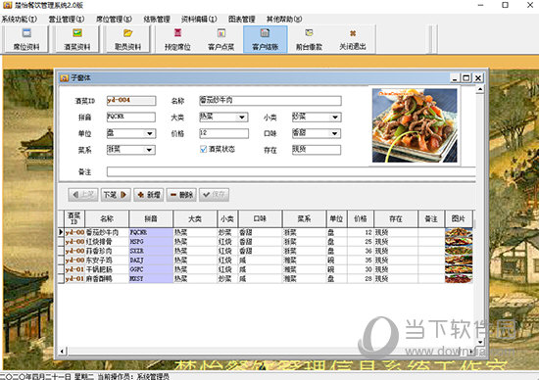This screenshot has height=380, width=539.
Task: Open the 职员资料 folder toolbar button
Action: tap(127, 39)
